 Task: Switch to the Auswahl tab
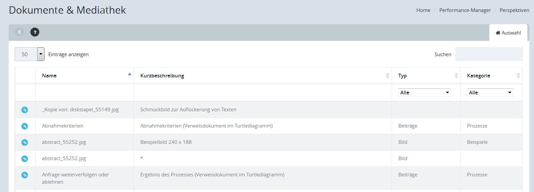click(x=508, y=33)
